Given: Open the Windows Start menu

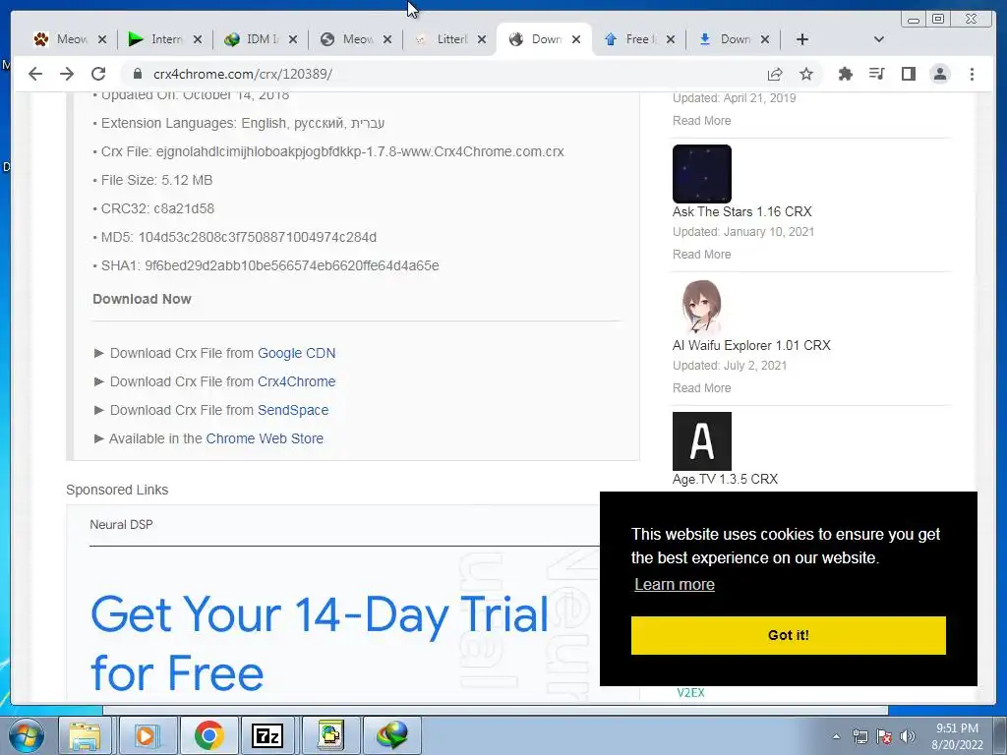Looking at the screenshot, I should point(25,735).
